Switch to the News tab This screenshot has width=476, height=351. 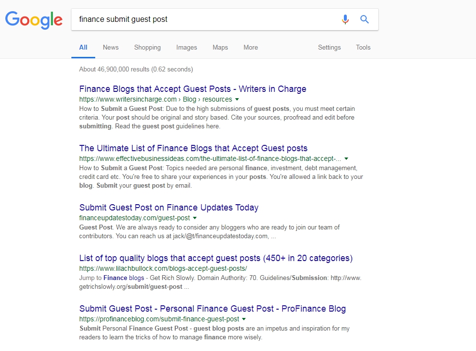click(111, 48)
